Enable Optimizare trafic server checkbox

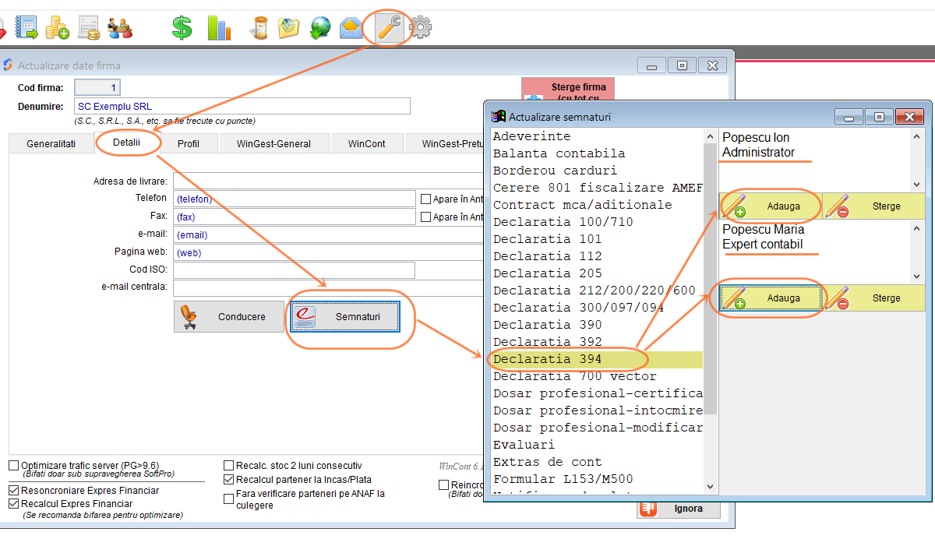14,465
